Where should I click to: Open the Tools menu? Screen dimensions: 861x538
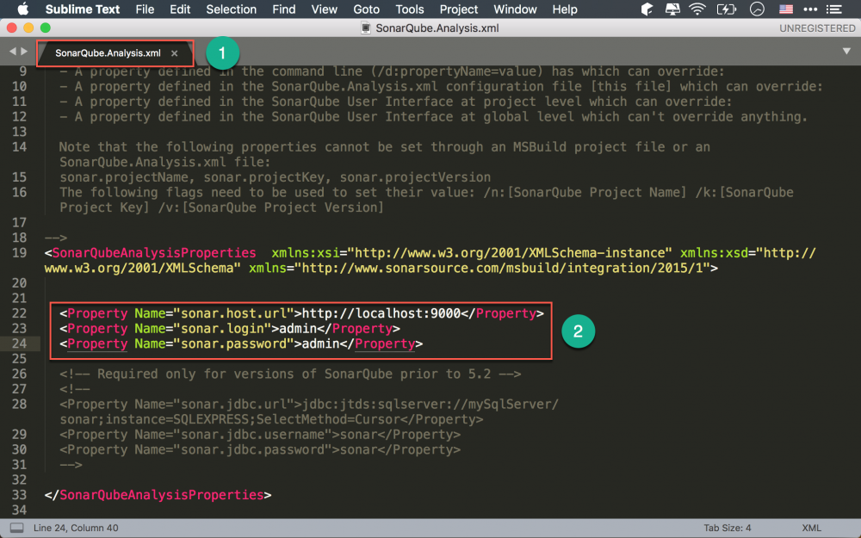click(x=410, y=9)
